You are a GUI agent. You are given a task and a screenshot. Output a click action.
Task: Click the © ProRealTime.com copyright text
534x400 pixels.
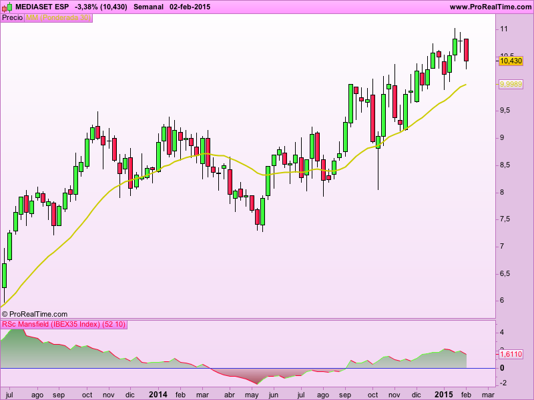pos(35,314)
